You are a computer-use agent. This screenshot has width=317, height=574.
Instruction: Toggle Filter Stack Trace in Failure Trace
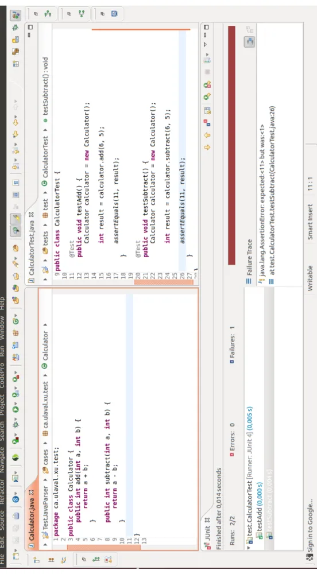point(249,42)
